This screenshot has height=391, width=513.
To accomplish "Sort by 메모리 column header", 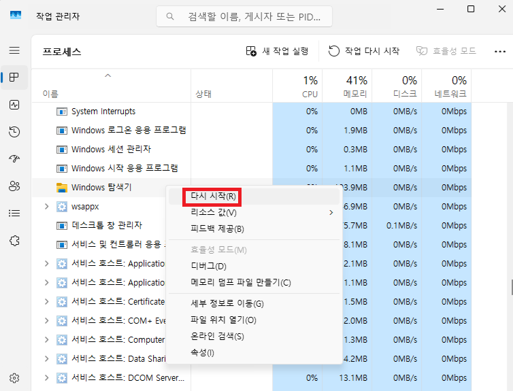I will tap(347, 86).
